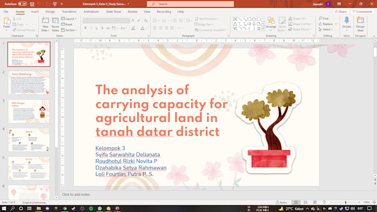Click the zoom in plus button
This screenshot has width=377, height=212.
click(359, 203)
